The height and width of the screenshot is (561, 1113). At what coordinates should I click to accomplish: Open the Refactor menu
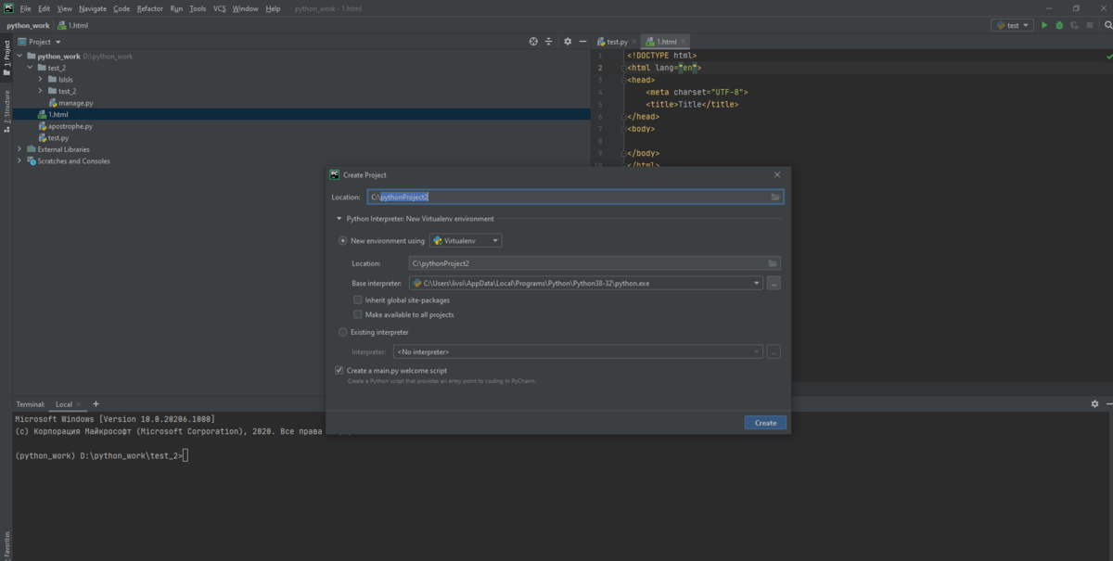click(149, 8)
